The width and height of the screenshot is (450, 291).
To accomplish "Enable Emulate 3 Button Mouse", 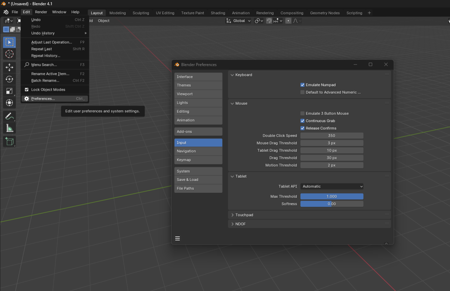I will tap(302, 114).
